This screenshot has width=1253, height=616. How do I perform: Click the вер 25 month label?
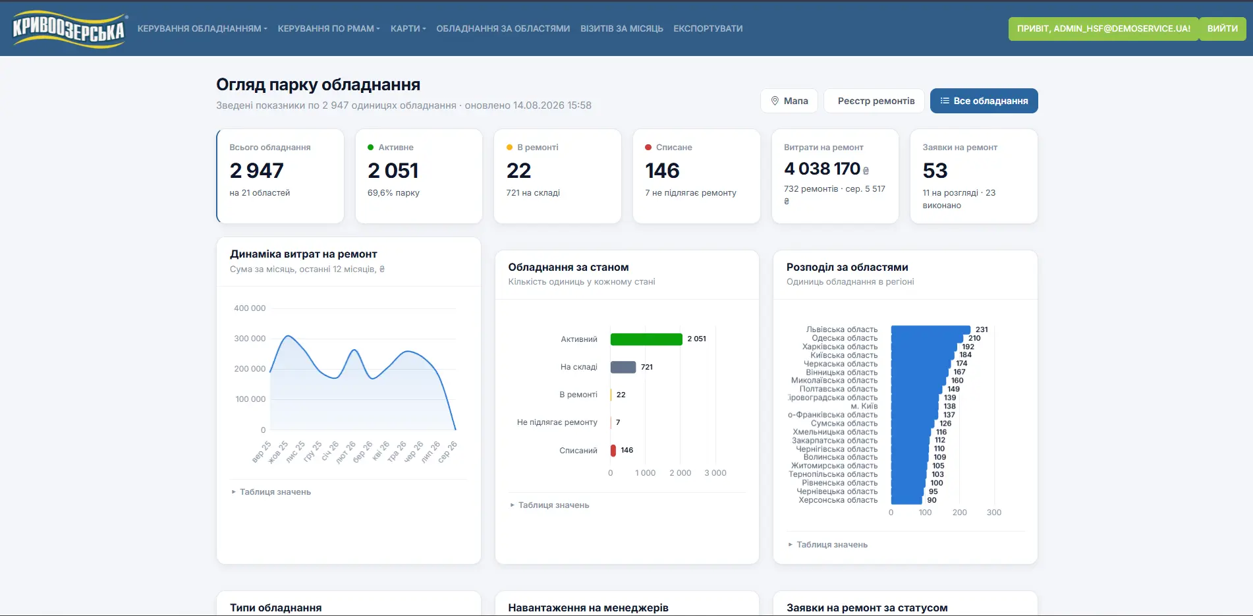point(262,452)
